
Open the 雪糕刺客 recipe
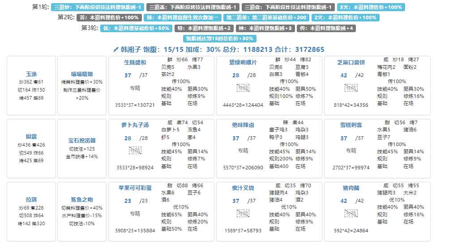click(x=351, y=126)
